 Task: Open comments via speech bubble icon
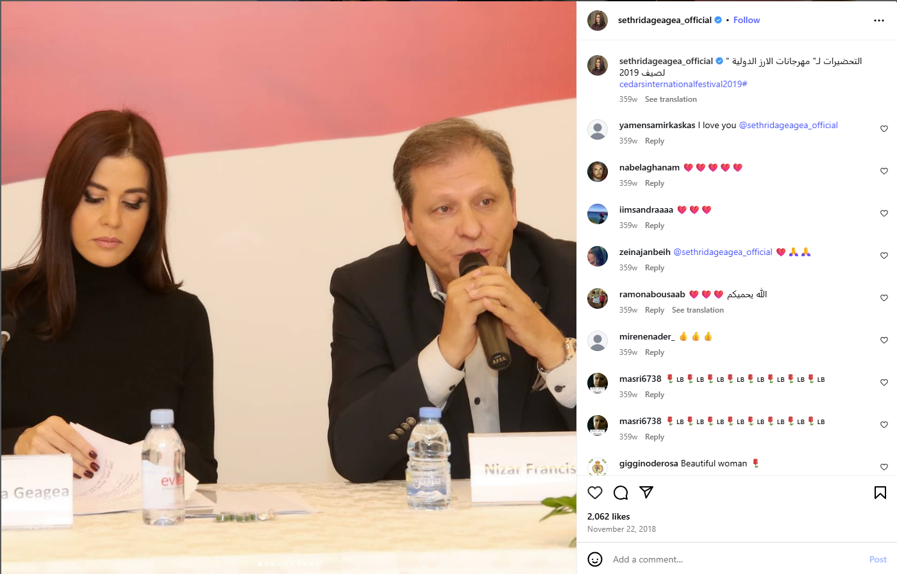(x=621, y=493)
